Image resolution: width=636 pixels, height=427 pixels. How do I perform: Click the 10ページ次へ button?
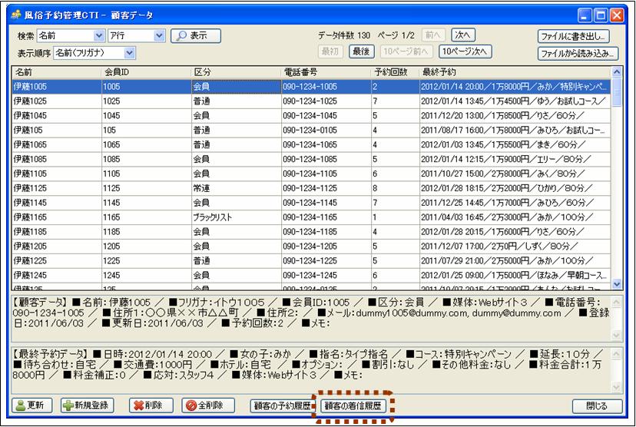tap(465, 51)
